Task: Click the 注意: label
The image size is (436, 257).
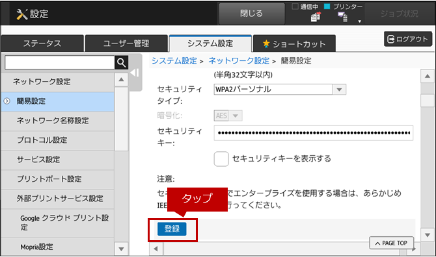Action: pyautogui.click(x=166, y=179)
